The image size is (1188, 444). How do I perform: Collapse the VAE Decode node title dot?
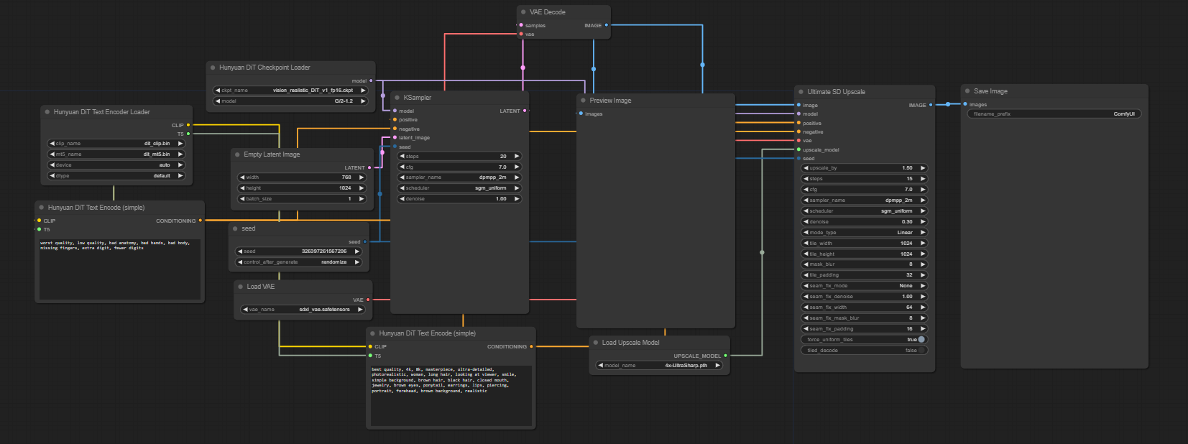523,12
